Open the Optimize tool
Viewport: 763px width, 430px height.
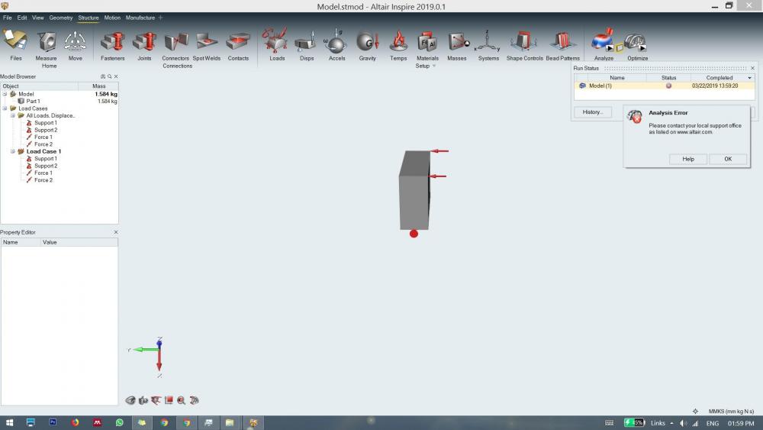pyautogui.click(x=635, y=42)
